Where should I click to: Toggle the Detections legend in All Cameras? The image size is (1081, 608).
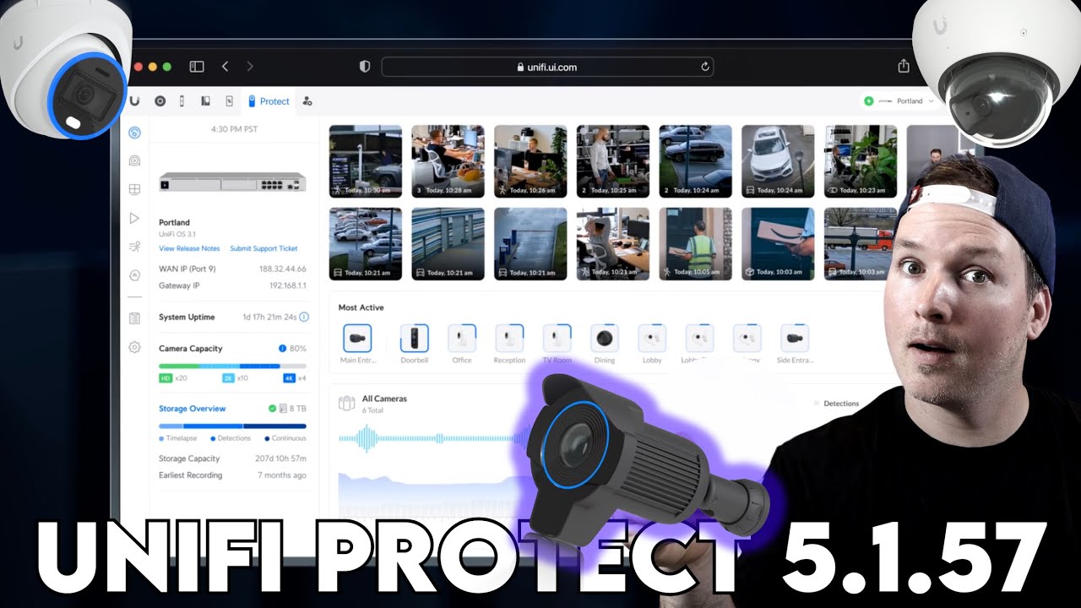[837, 404]
